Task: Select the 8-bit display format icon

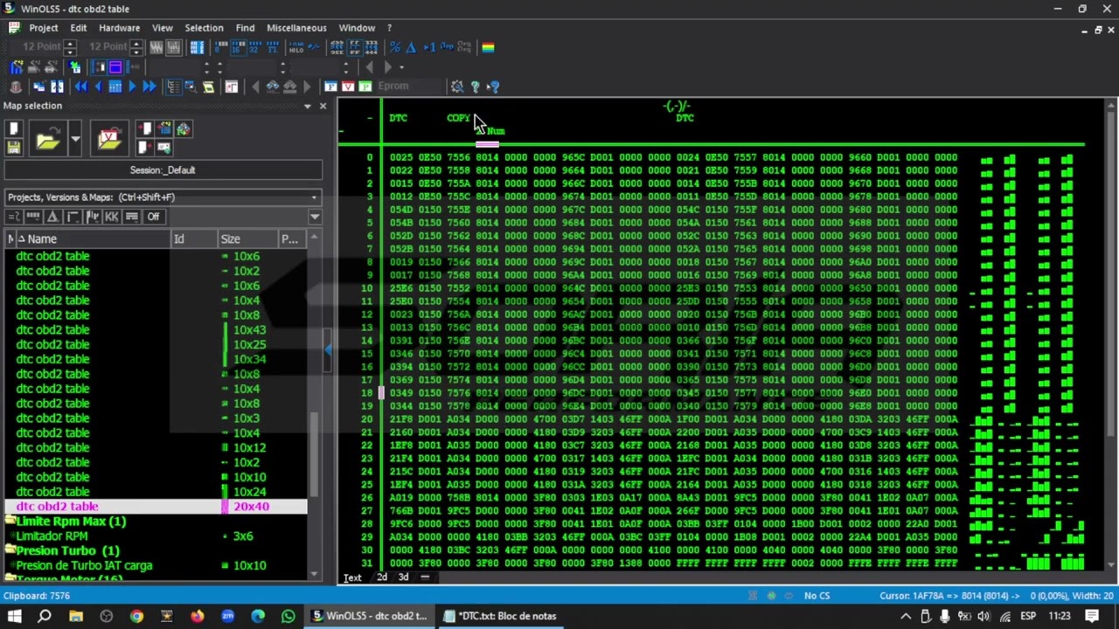Action: click(222, 47)
